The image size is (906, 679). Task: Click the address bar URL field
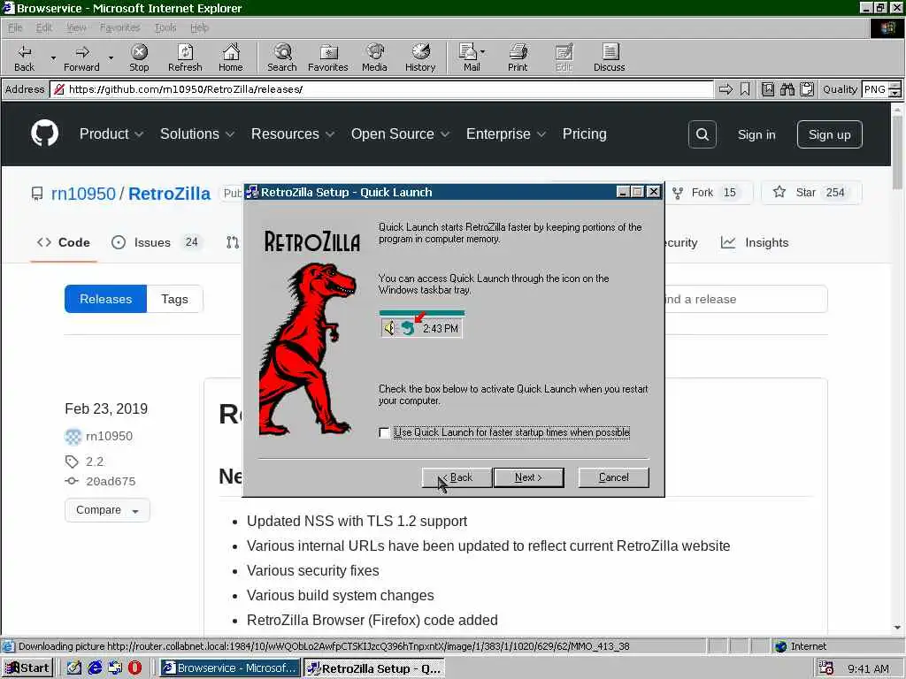[x=381, y=89]
